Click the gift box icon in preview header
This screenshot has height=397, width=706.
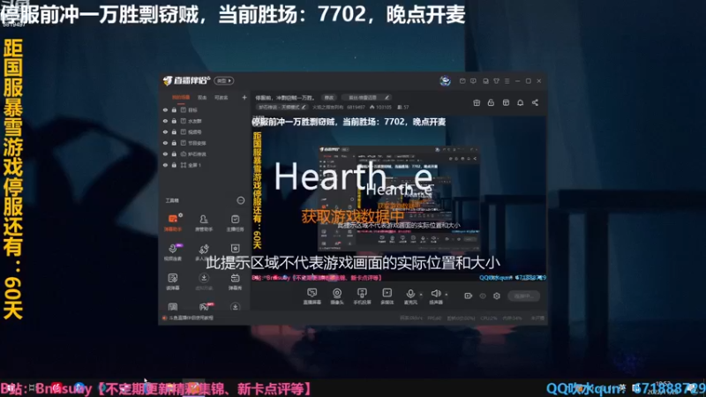pos(477,102)
